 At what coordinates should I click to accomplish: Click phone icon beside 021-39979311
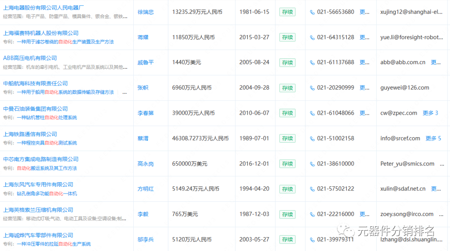312,240
